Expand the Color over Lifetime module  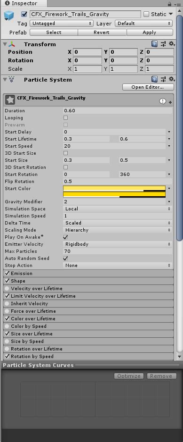[x=88, y=318]
